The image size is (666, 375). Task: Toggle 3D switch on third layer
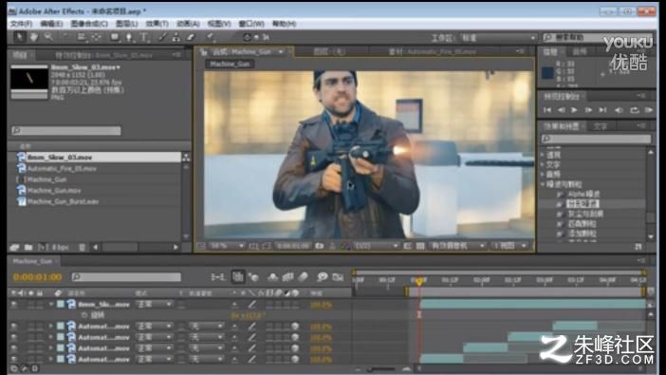pos(295,337)
